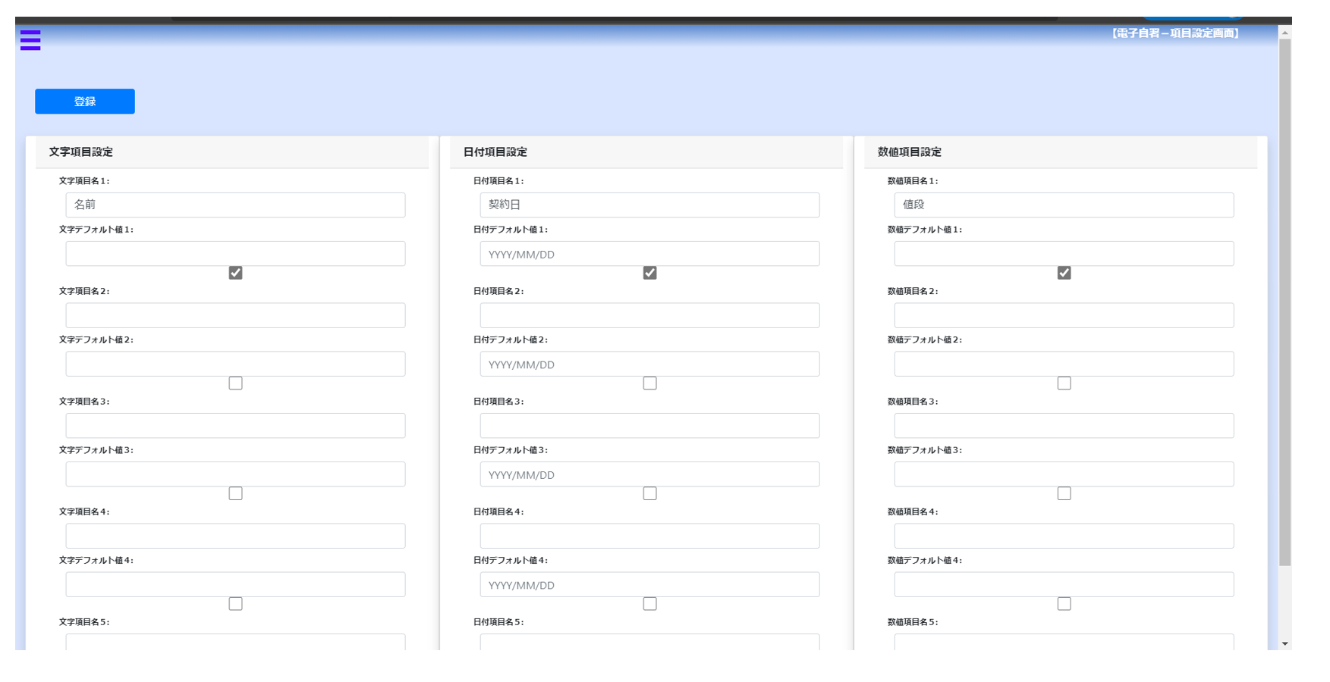Select checkbox under 数値デフォルト値2
Viewport: 1330px width, 682px height.
[x=1064, y=383]
